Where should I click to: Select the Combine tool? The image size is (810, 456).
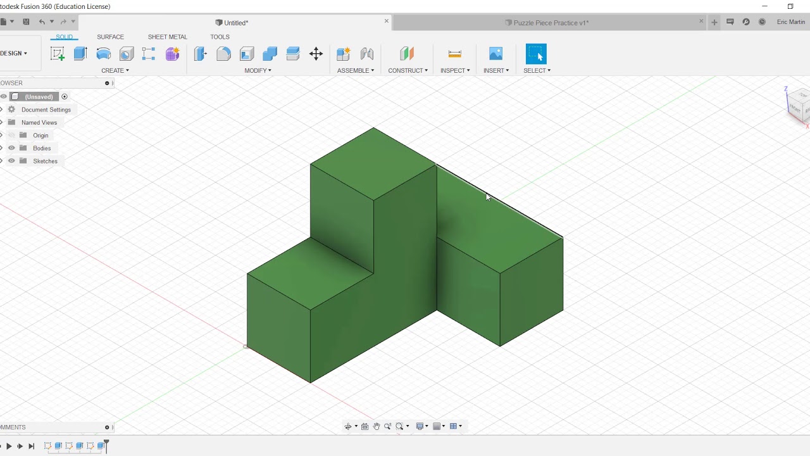click(x=270, y=54)
